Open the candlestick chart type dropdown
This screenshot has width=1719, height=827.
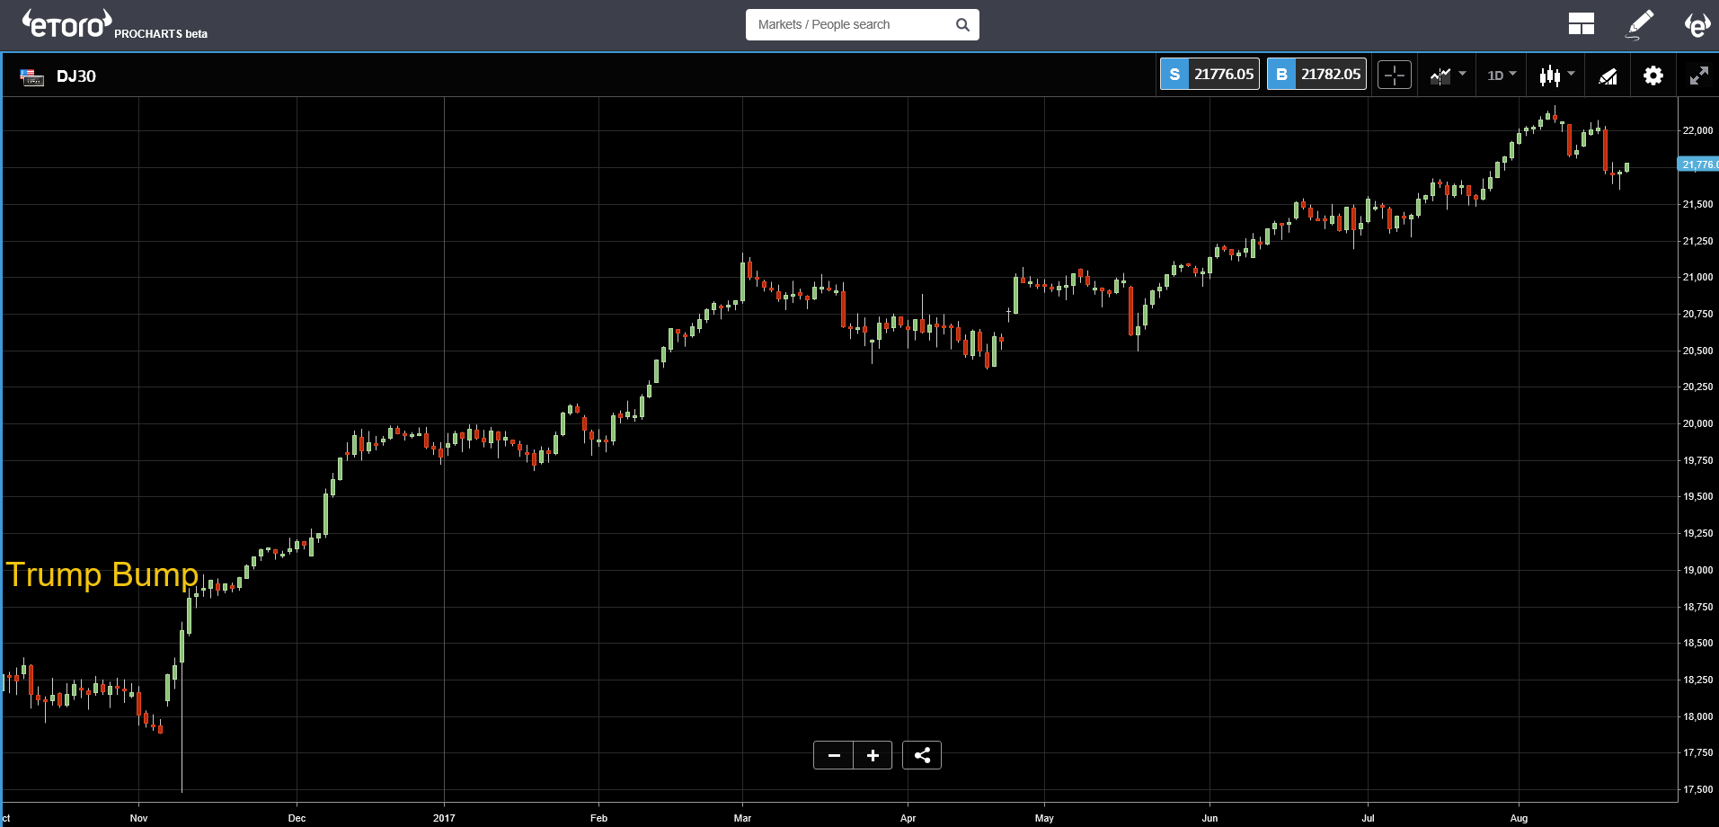click(x=1556, y=76)
